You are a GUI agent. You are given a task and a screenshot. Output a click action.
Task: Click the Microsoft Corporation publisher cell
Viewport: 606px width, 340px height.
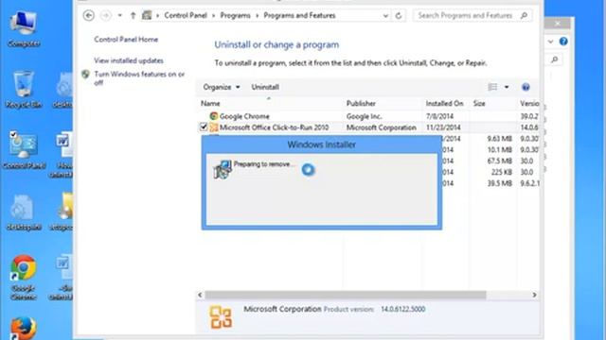coord(381,127)
